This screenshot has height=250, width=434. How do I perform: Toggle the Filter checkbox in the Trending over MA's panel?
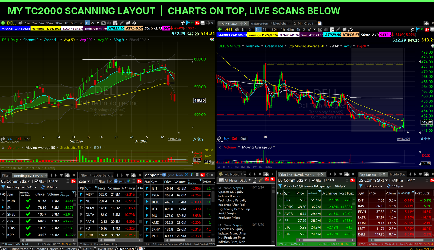coord(36,181)
